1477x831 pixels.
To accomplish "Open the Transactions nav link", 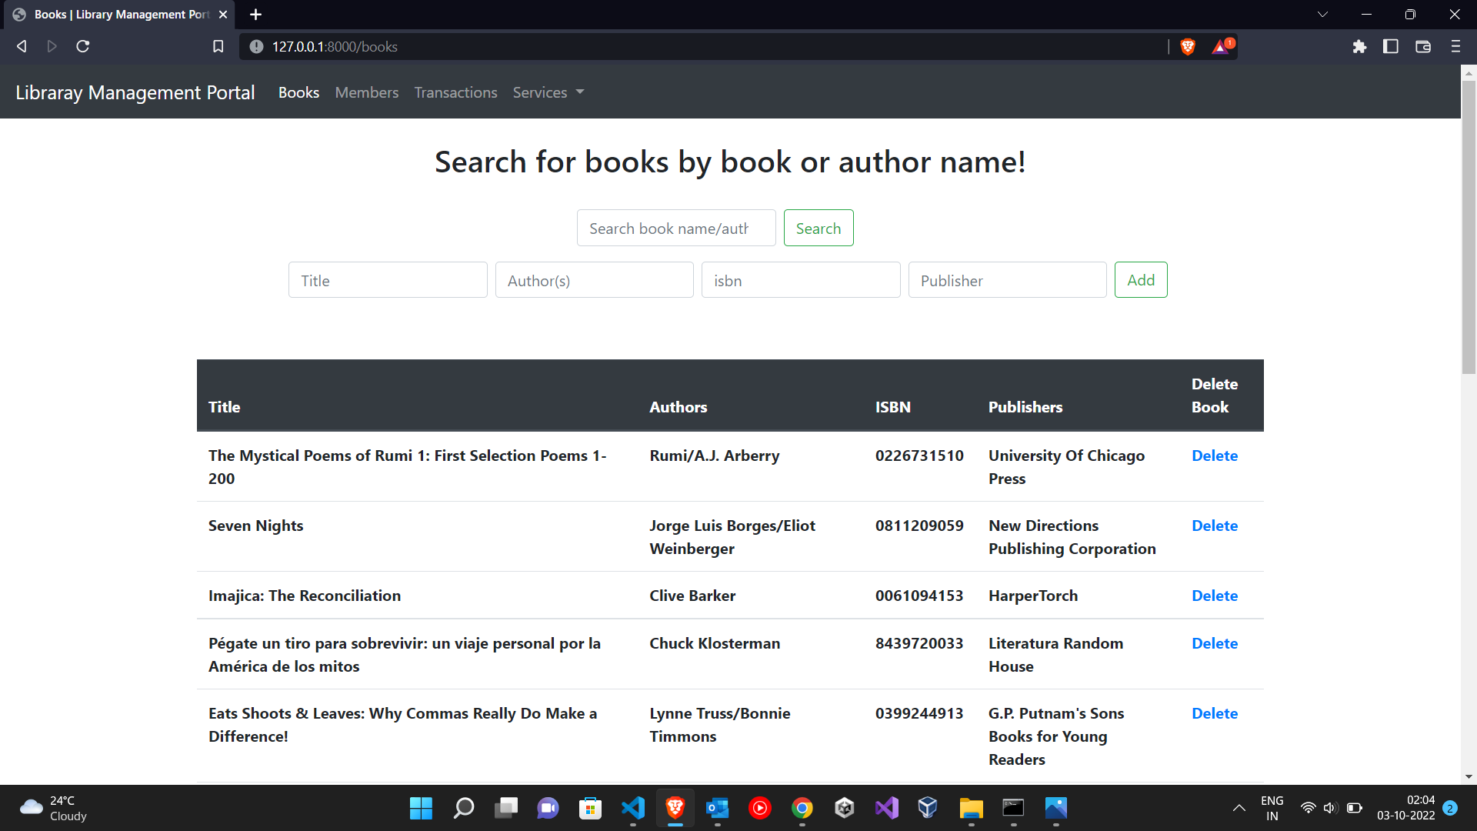I will click(x=455, y=92).
